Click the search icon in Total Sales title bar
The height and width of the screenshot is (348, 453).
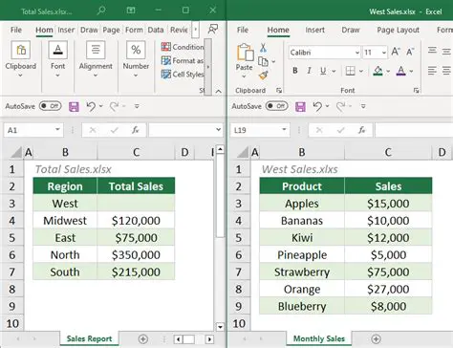[101, 11]
